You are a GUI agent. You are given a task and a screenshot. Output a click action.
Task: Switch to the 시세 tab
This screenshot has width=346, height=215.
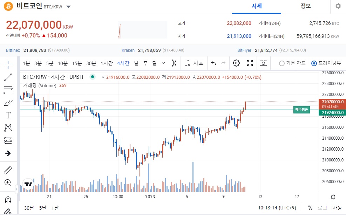point(257,6)
